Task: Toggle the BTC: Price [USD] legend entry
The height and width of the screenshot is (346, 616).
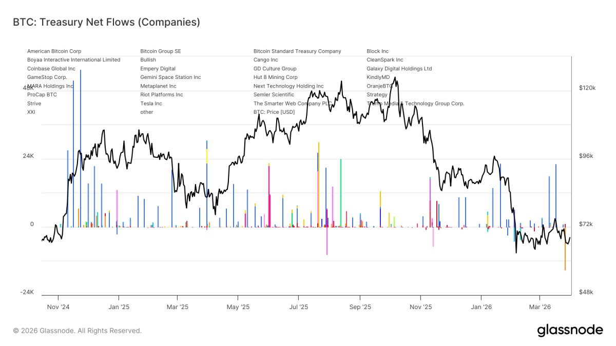Action: click(274, 112)
